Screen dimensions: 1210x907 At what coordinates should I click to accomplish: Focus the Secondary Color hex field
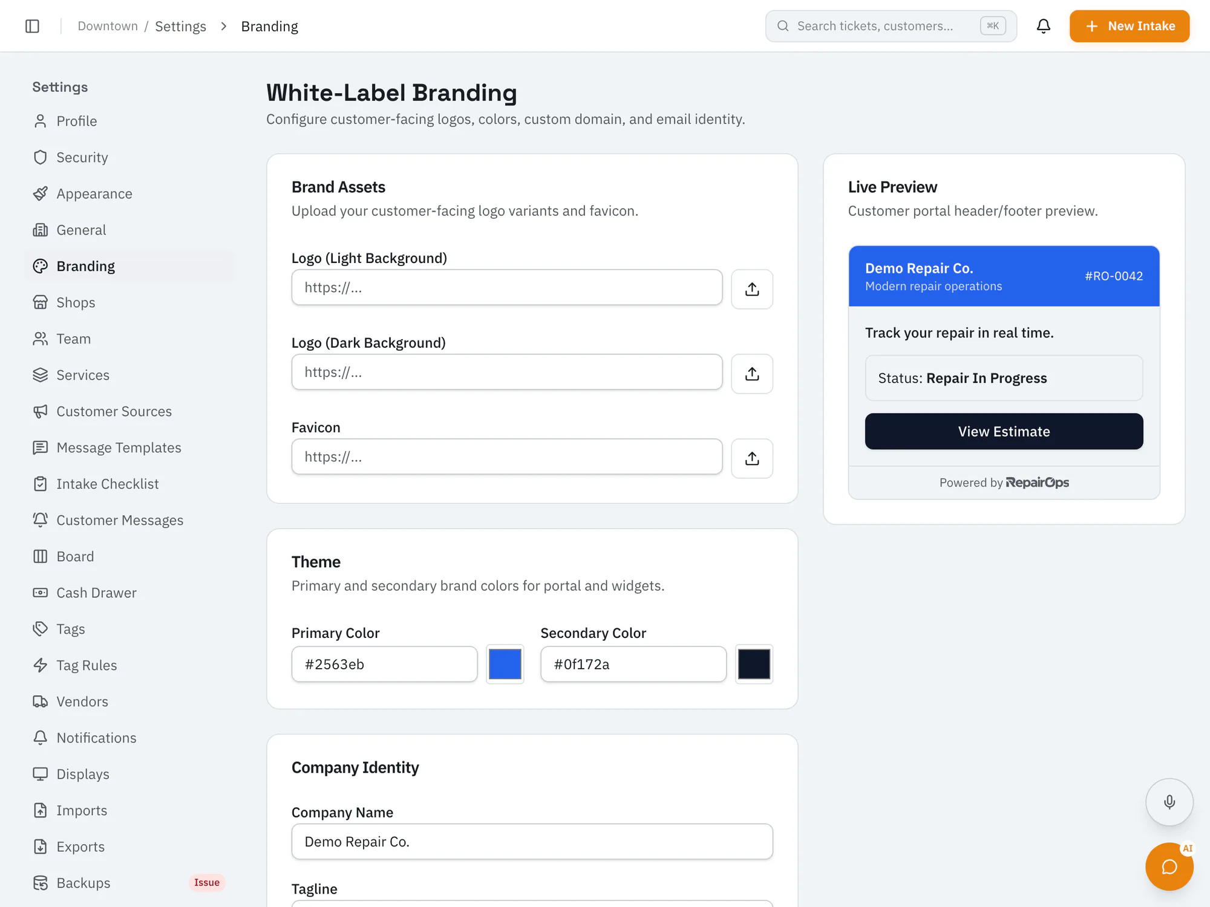(x=633, y=664)
